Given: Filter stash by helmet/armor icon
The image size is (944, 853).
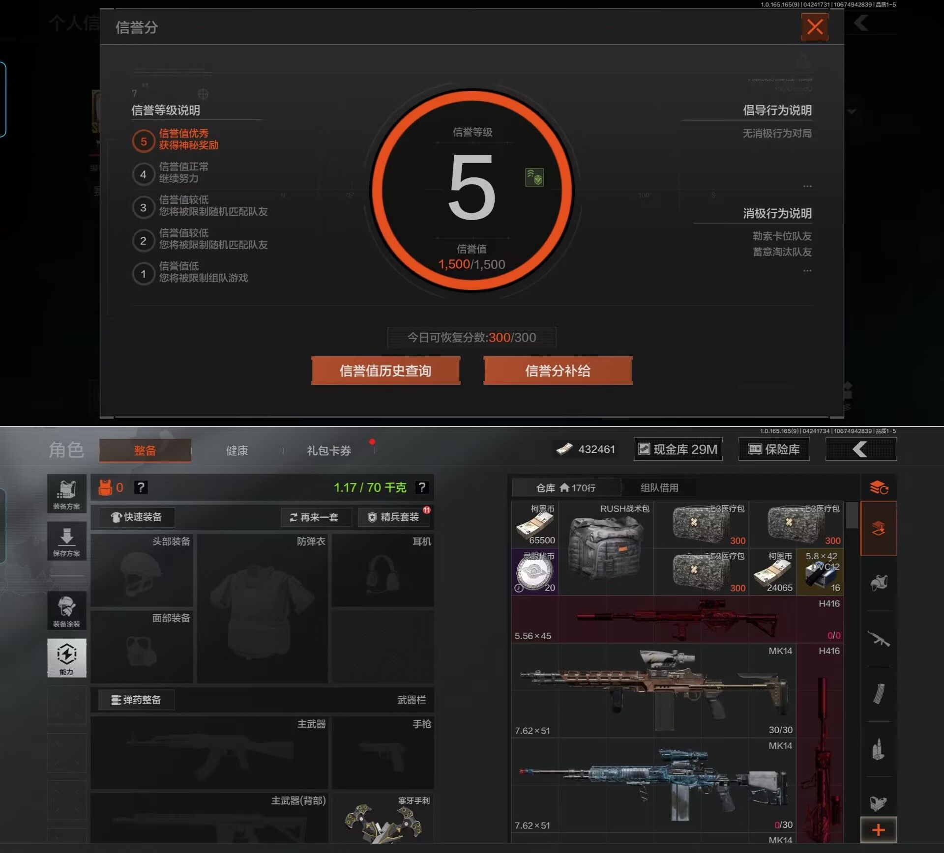Looking at the screenshot, I should click(879, 583).
